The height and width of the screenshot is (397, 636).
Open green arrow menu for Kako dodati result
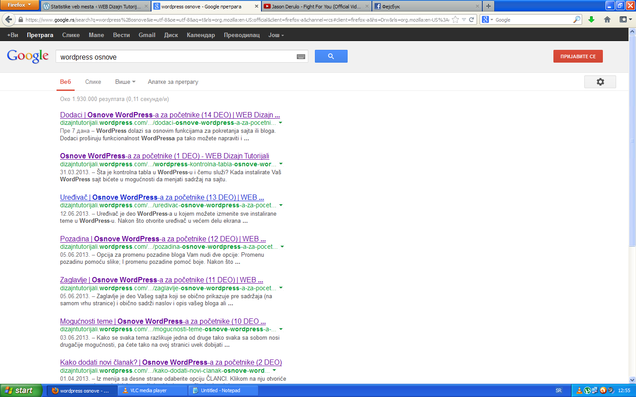(x=274, y=371)
